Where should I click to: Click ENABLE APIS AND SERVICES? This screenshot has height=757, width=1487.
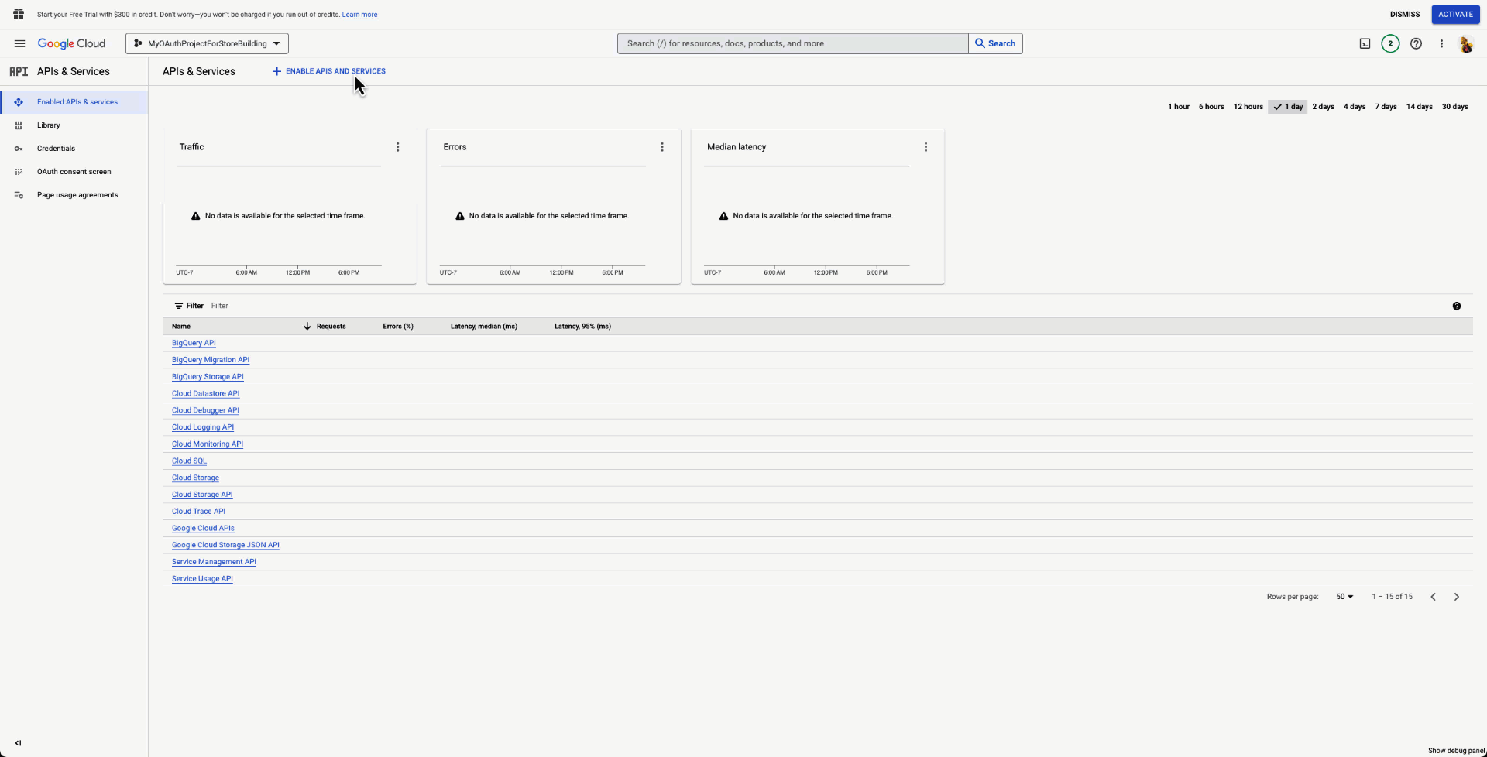328,70
